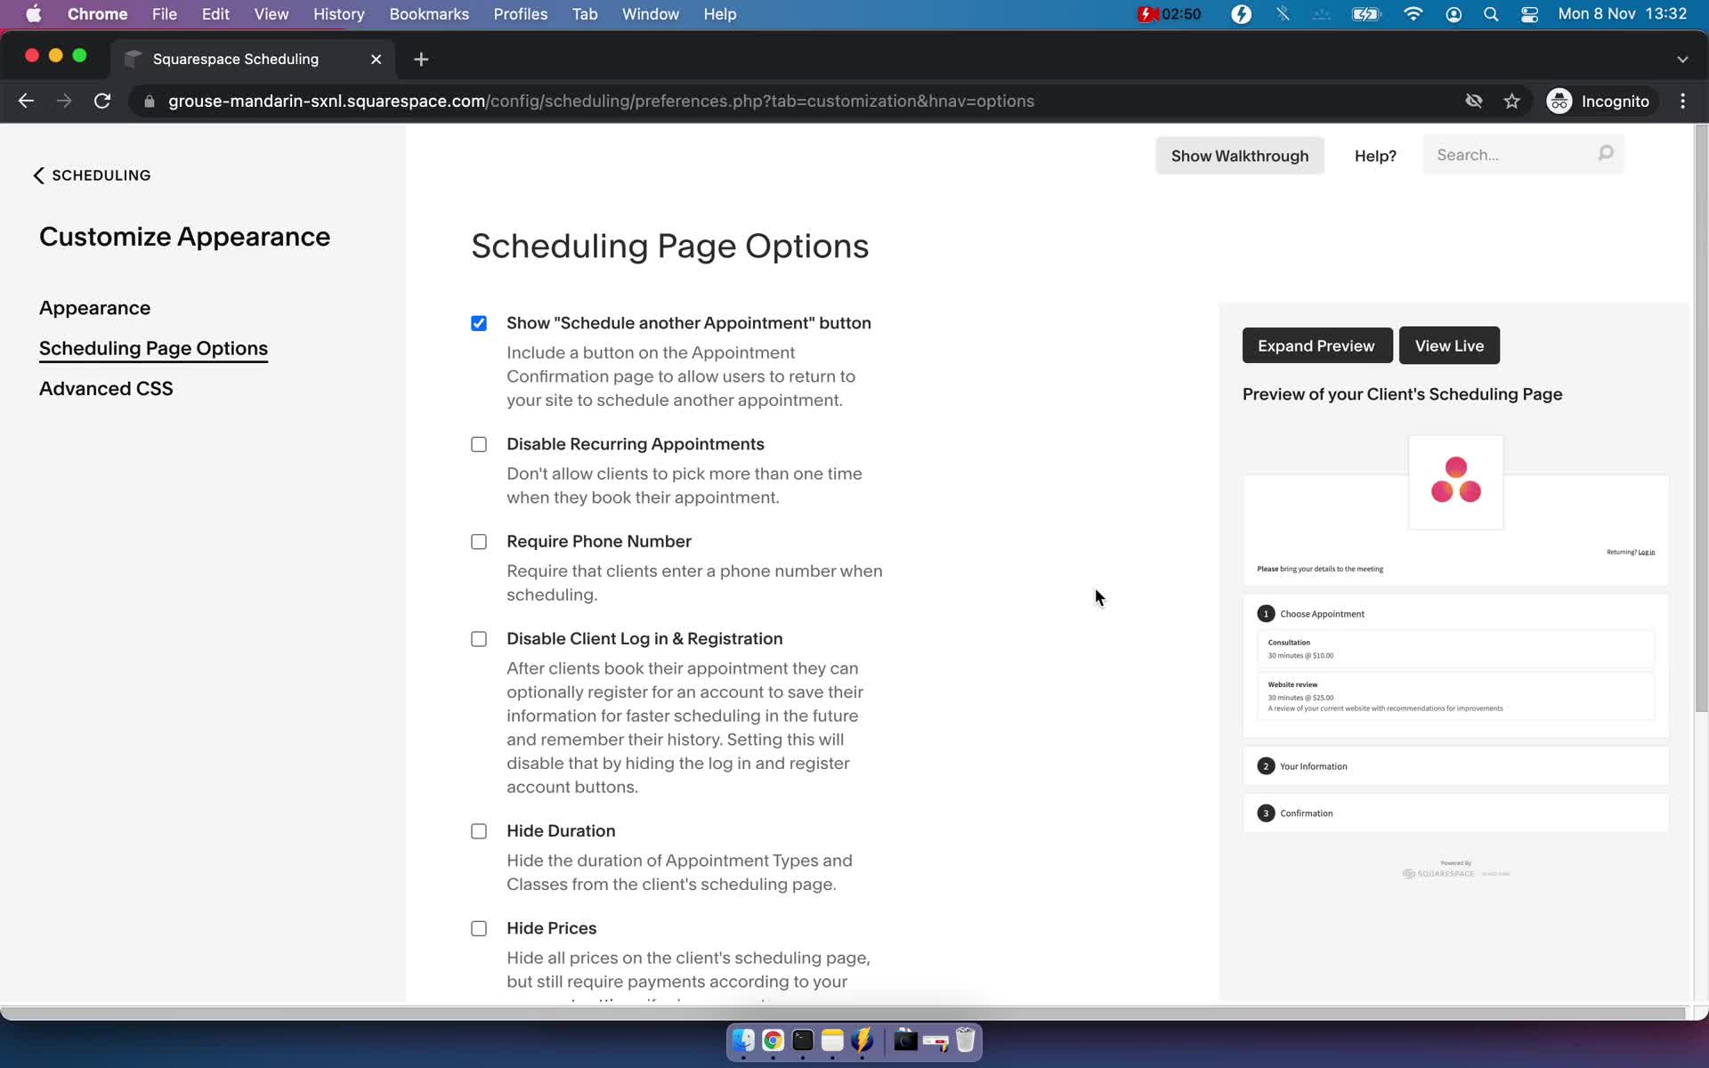Enable Require Phone Number checkbox

(x=479, y=542)
